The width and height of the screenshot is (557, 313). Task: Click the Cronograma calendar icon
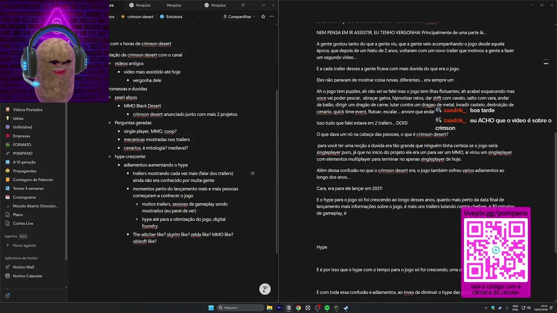[x=7, y=197]
